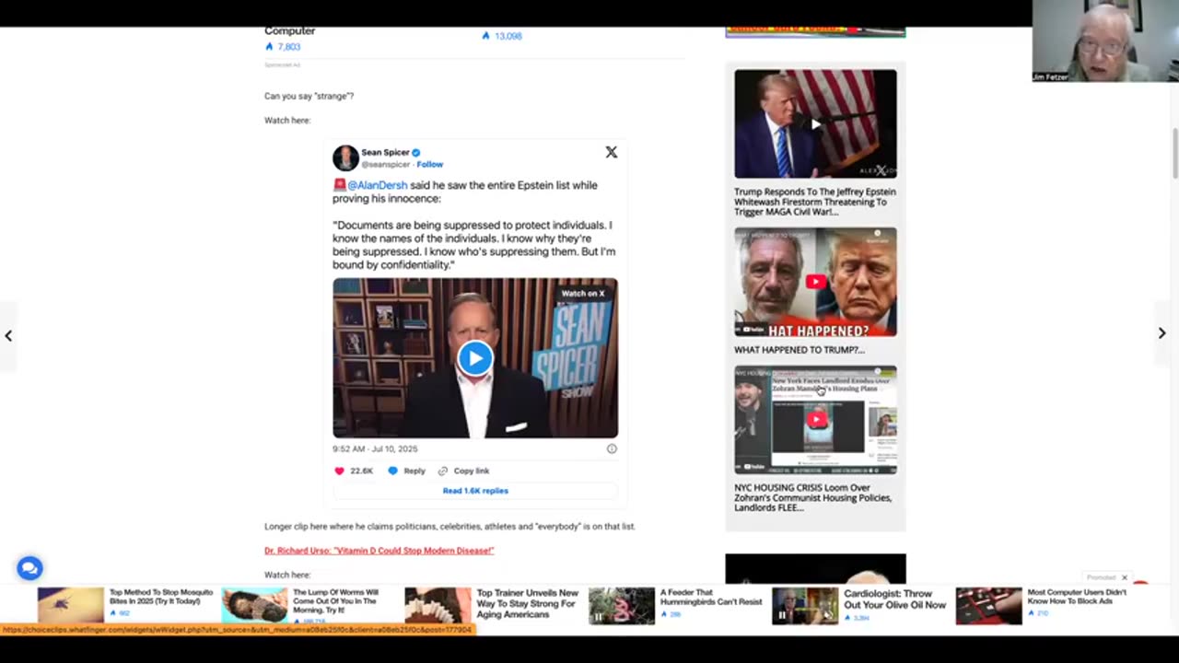Click the cardiologist ad thumbnail
This screenshot has width=1179, height=663.
(x=805, y=606)
